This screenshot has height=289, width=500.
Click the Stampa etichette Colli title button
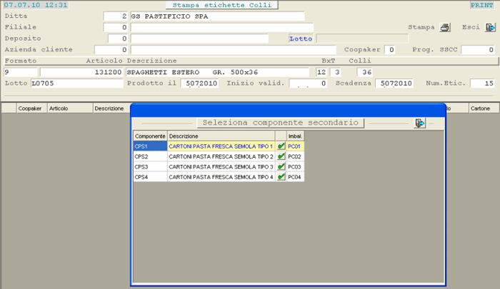(x=221, y=5)
